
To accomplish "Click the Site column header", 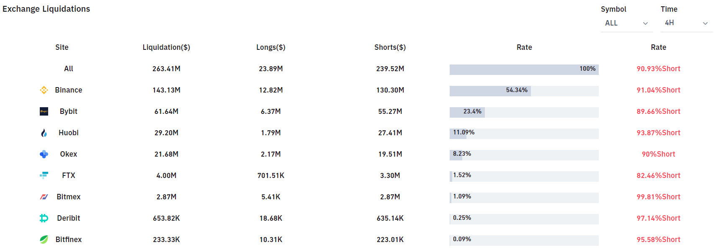I will pyautogui.click(x=62, y=47).
